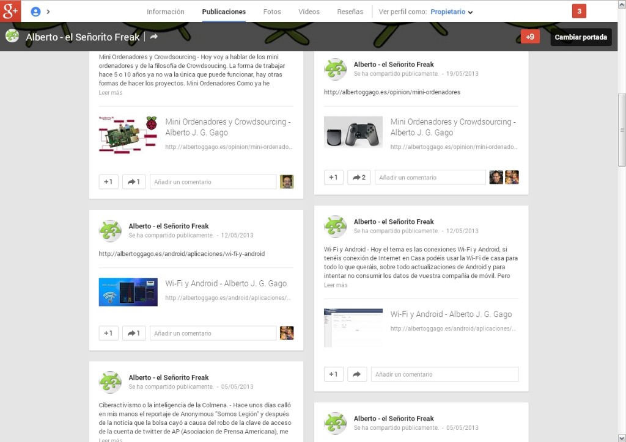The width and height of the screenshot is (626, 442).
Task: Click the share arrow on the right-column Wi-Fi post
Action: tap(357, 374)
